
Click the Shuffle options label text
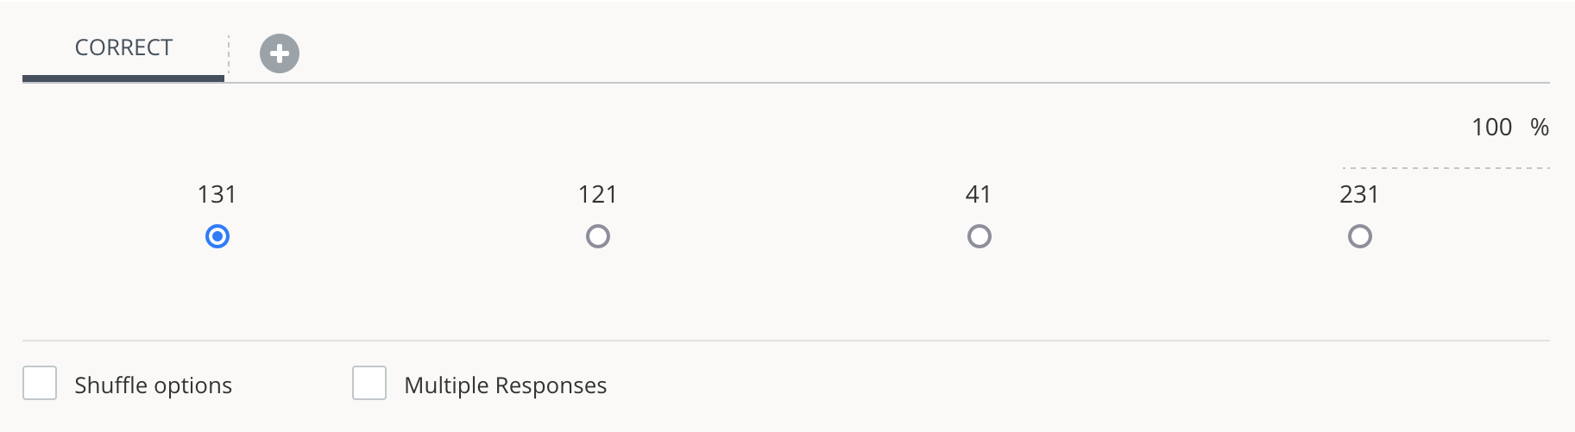pos(153,385)
